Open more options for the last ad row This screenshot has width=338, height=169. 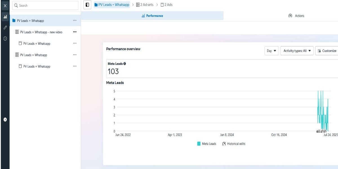click(x=75, y=66)
